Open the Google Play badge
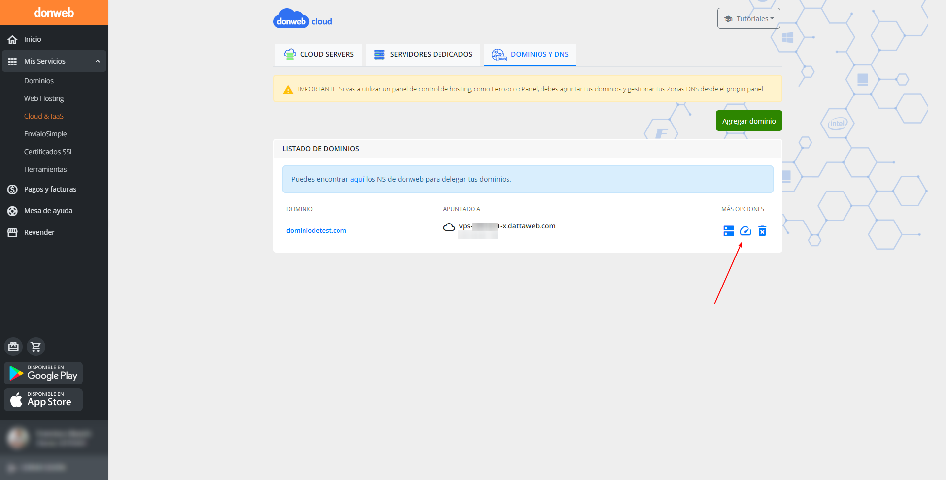 click(x=43, y=373)
